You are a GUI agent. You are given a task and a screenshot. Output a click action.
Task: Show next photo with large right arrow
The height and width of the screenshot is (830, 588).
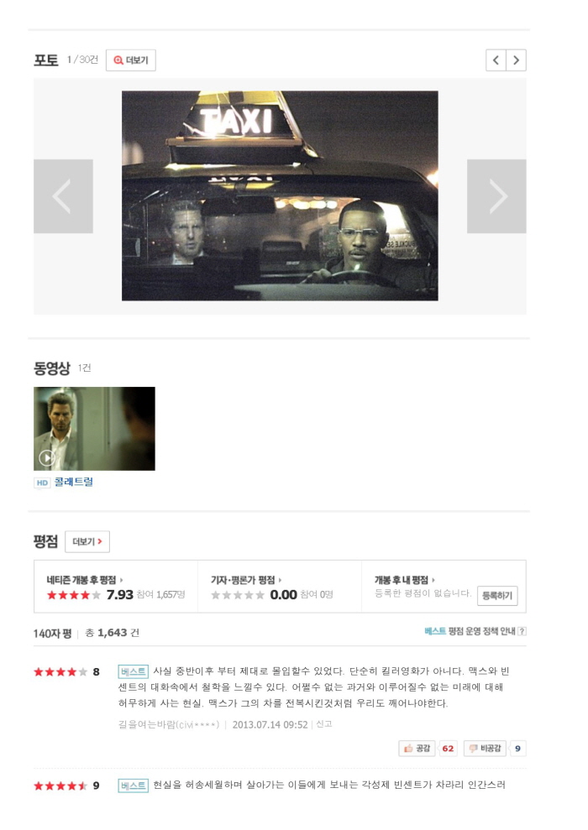tap(496, 196)
